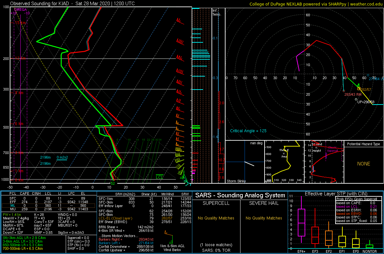
Task: Click the 'ConvT = 53F' value
Action: (x=44, y=222)
